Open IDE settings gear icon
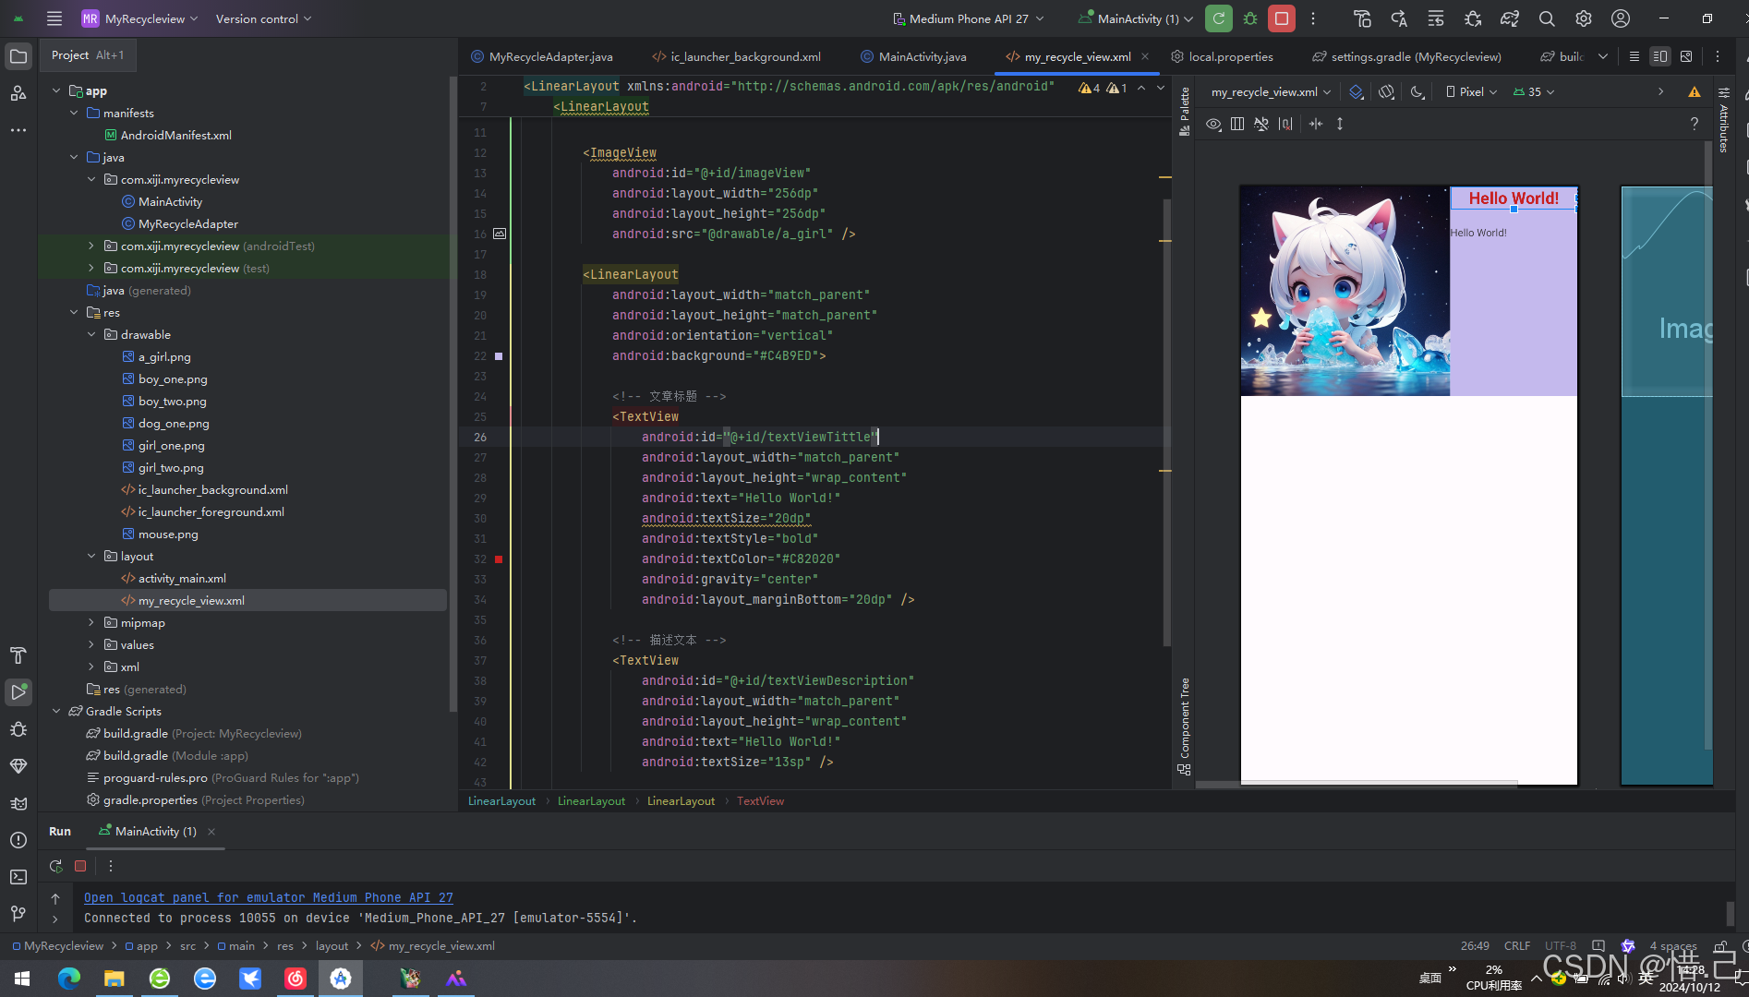Viewport: 1749px width, 997px height. (1584, 18)
